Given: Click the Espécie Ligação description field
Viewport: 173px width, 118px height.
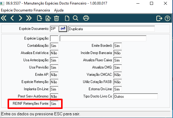Looking at the screenshot, I should 103,38.
